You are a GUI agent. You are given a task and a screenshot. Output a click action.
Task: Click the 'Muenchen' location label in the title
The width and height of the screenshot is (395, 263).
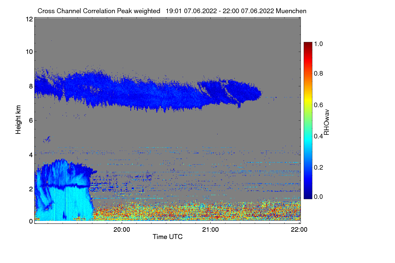pos(291,11)
